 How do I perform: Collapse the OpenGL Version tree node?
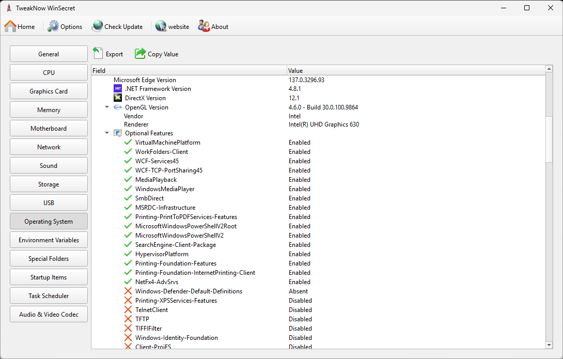106,107
